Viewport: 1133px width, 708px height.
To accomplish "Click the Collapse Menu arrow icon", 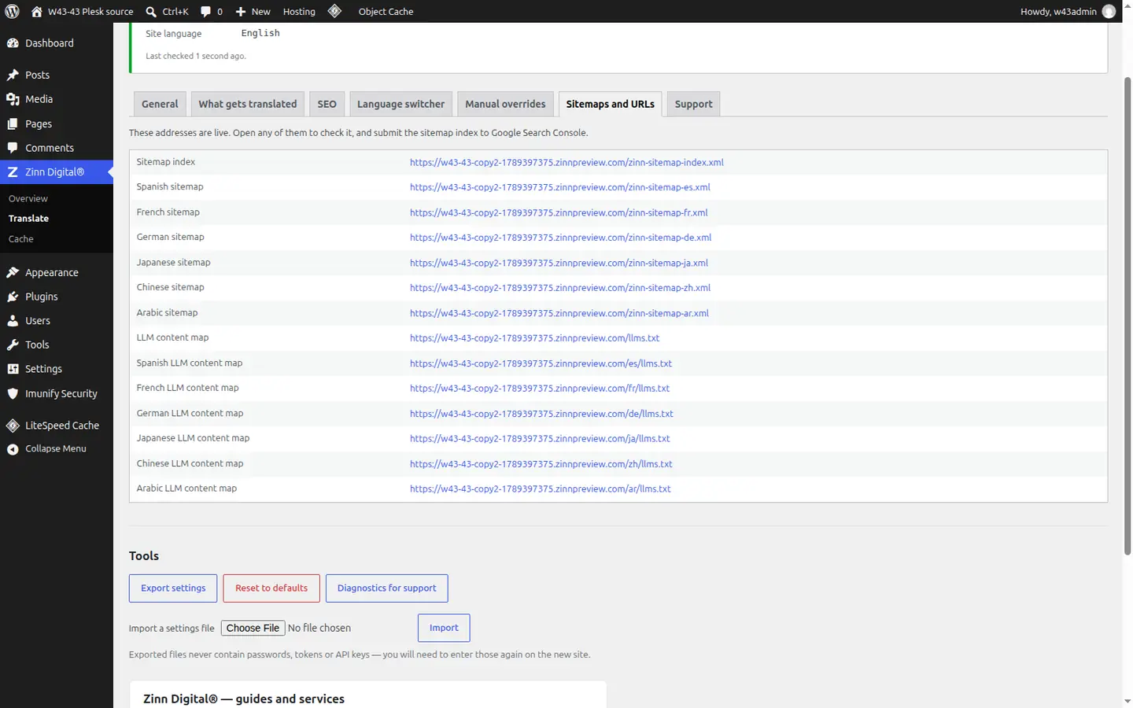I will click(13, 449).
